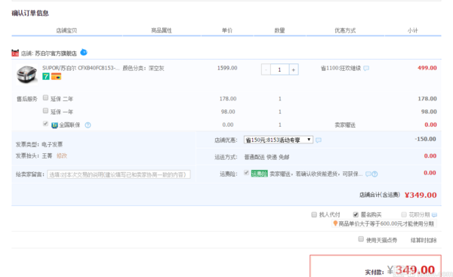The height and width of the screenshot is (277, 453).
Task: Click the message-to-seller input field
Action: pos(119,174)
